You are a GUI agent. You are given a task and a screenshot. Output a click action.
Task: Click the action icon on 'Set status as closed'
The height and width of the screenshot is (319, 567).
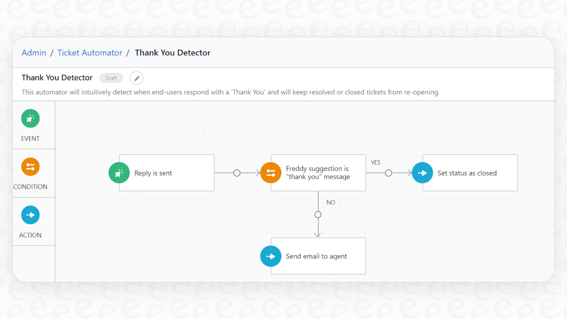[x=422, y=172]
